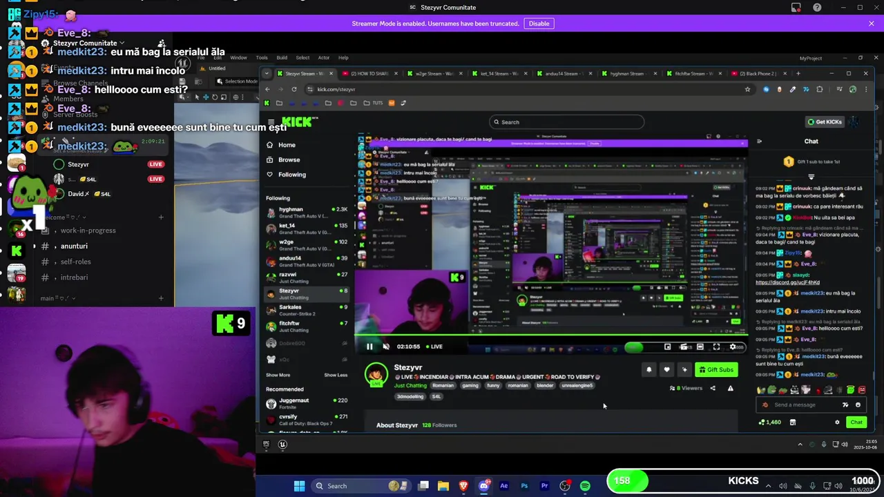Bookmark this page with the star icon
884x497 pixels.
pyautogui.click(x=747, y=89)
